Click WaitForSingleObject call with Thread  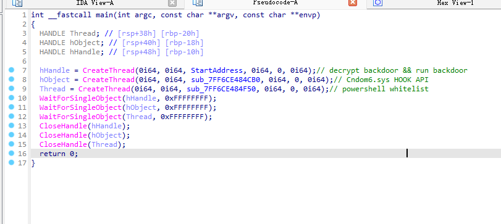[x=81, y=117]
